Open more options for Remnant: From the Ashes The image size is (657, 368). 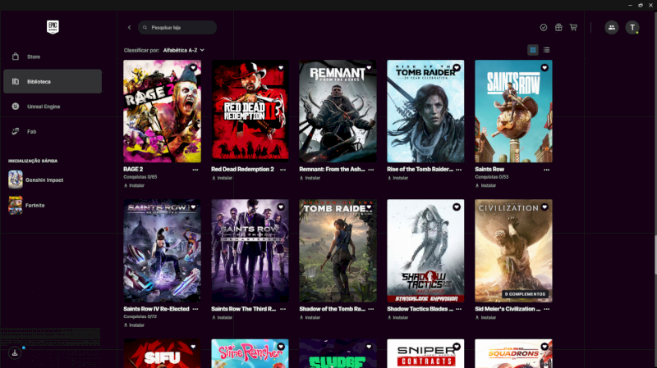pos(371,170)
